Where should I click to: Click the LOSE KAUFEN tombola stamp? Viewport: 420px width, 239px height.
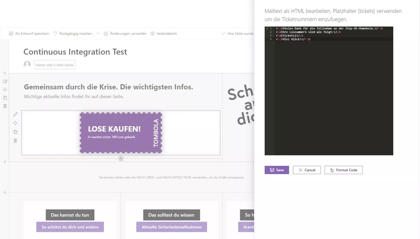click(121, 133)
